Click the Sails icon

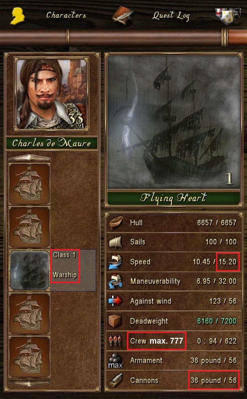(x=116, y=242)
